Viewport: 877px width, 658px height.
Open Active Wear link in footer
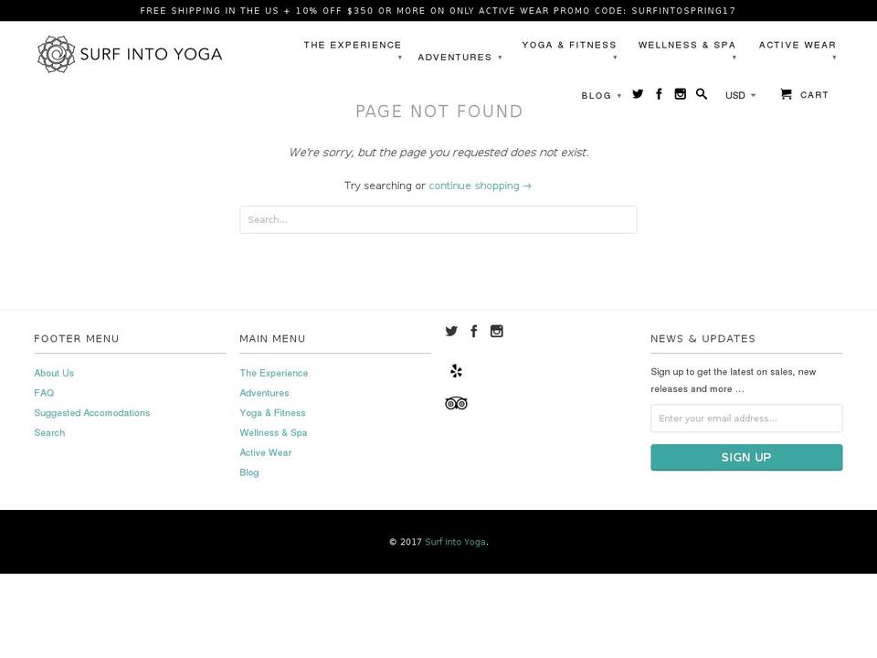click(265, 452)
